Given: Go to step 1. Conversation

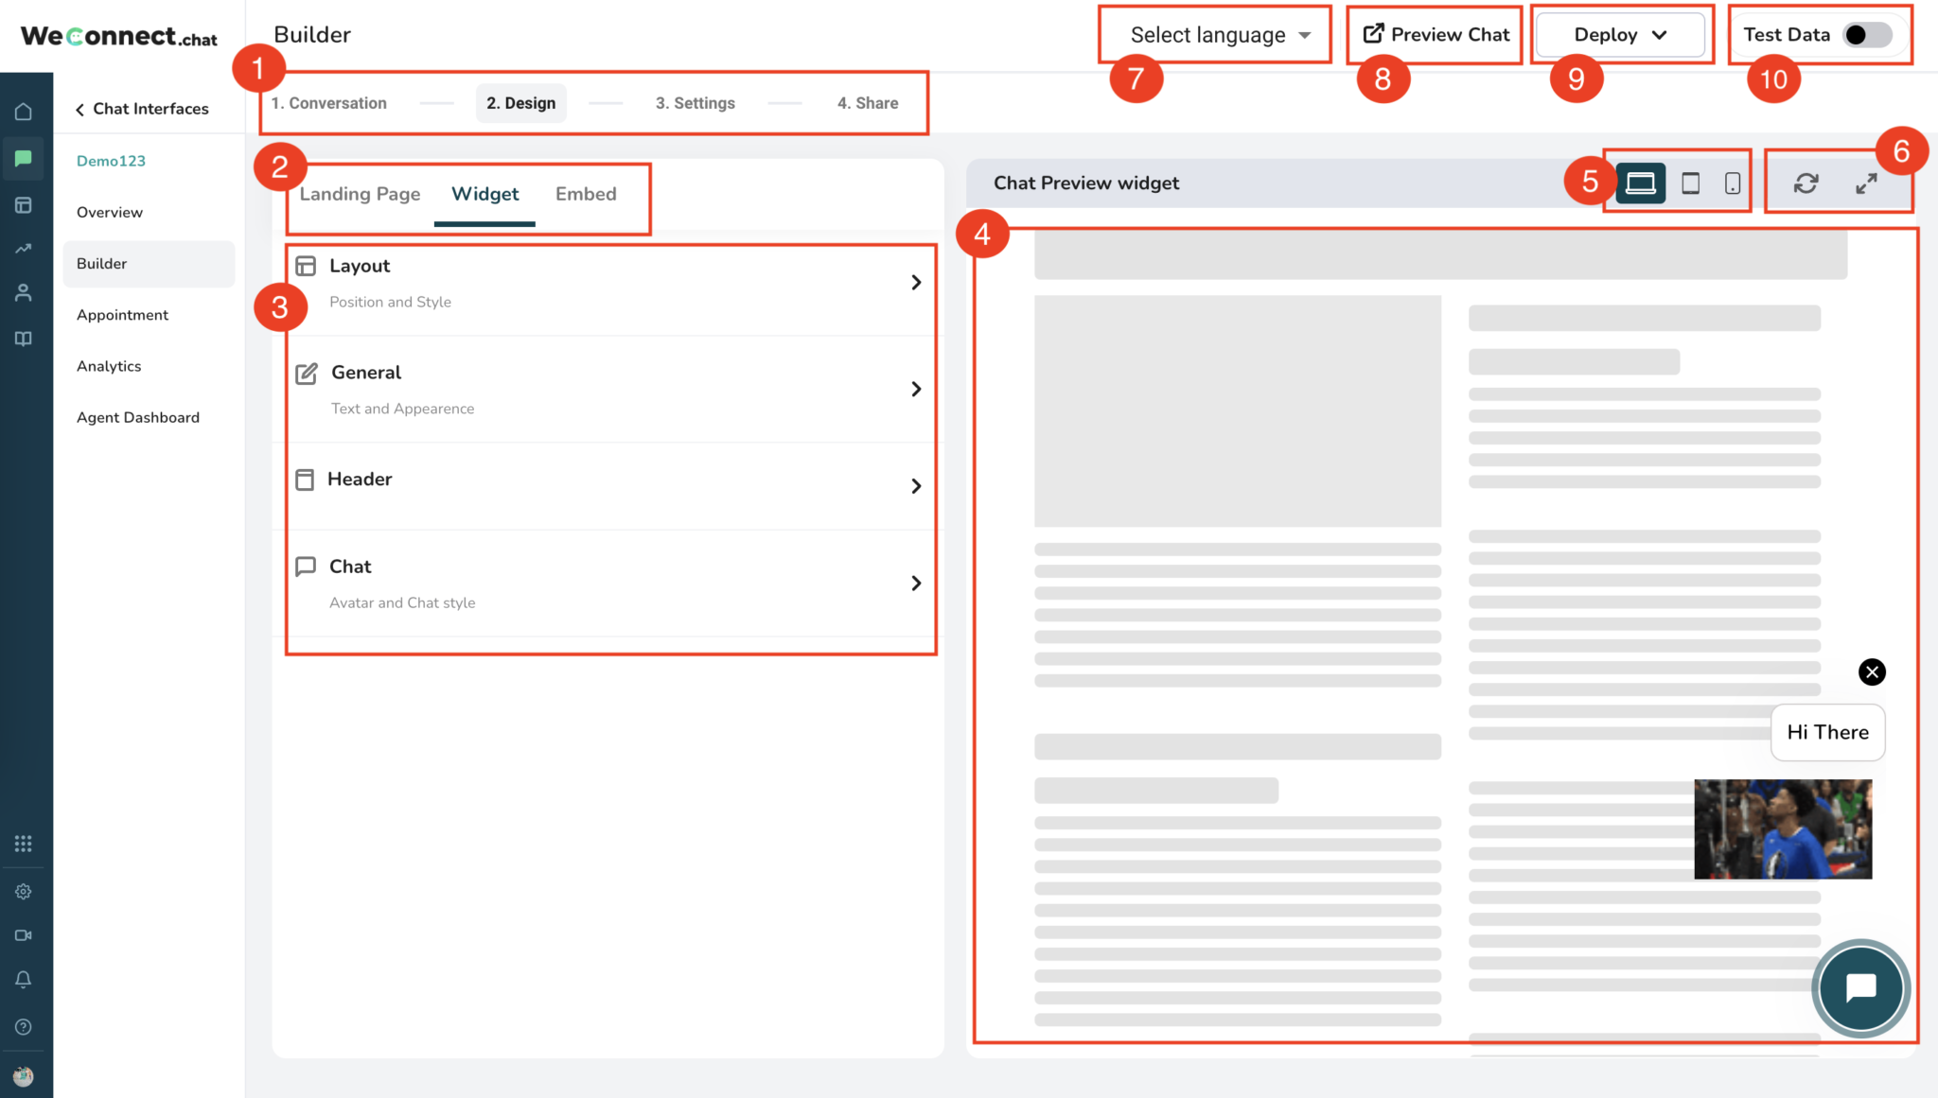Looking at the screenshot, I should [x=328, y=103].
